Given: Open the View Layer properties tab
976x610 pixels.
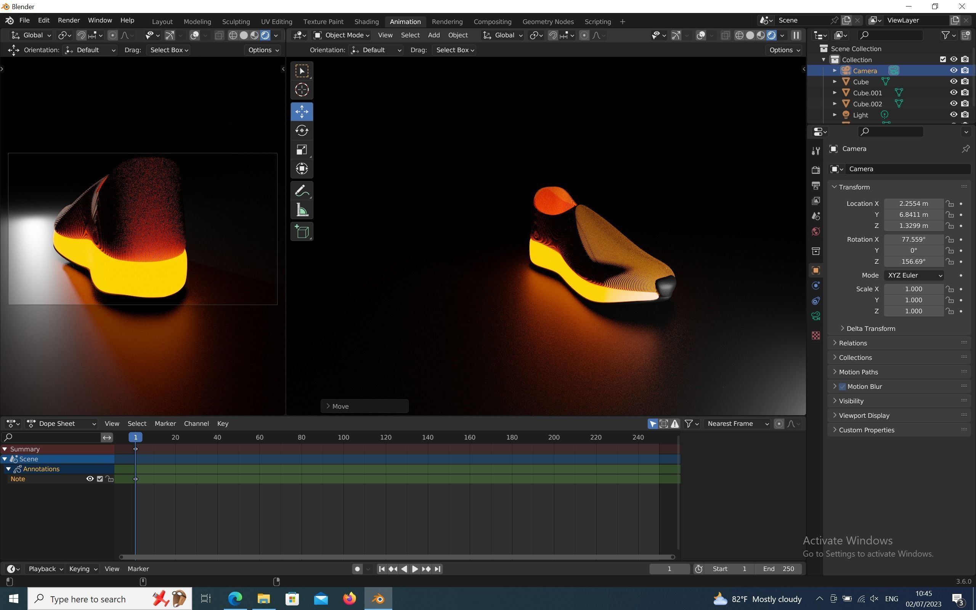Looking at the screenshot, I should (815, 201).
